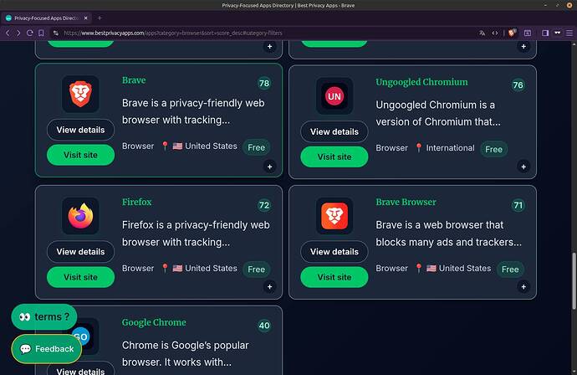Select the Privacy-Focused Apps Directory tab
This screenshot has width=577, height=375.
(46, 18)
